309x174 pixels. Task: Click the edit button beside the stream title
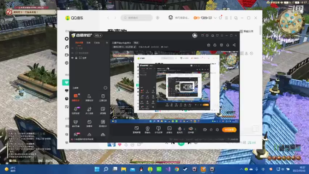point(136,43)
